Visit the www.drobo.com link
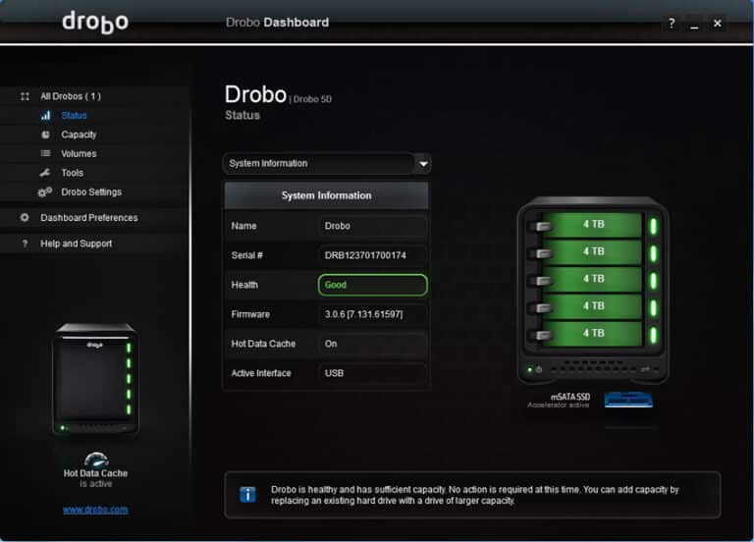Image resolution: width=754 pixels, height=542 pixels. click(95, 510)
